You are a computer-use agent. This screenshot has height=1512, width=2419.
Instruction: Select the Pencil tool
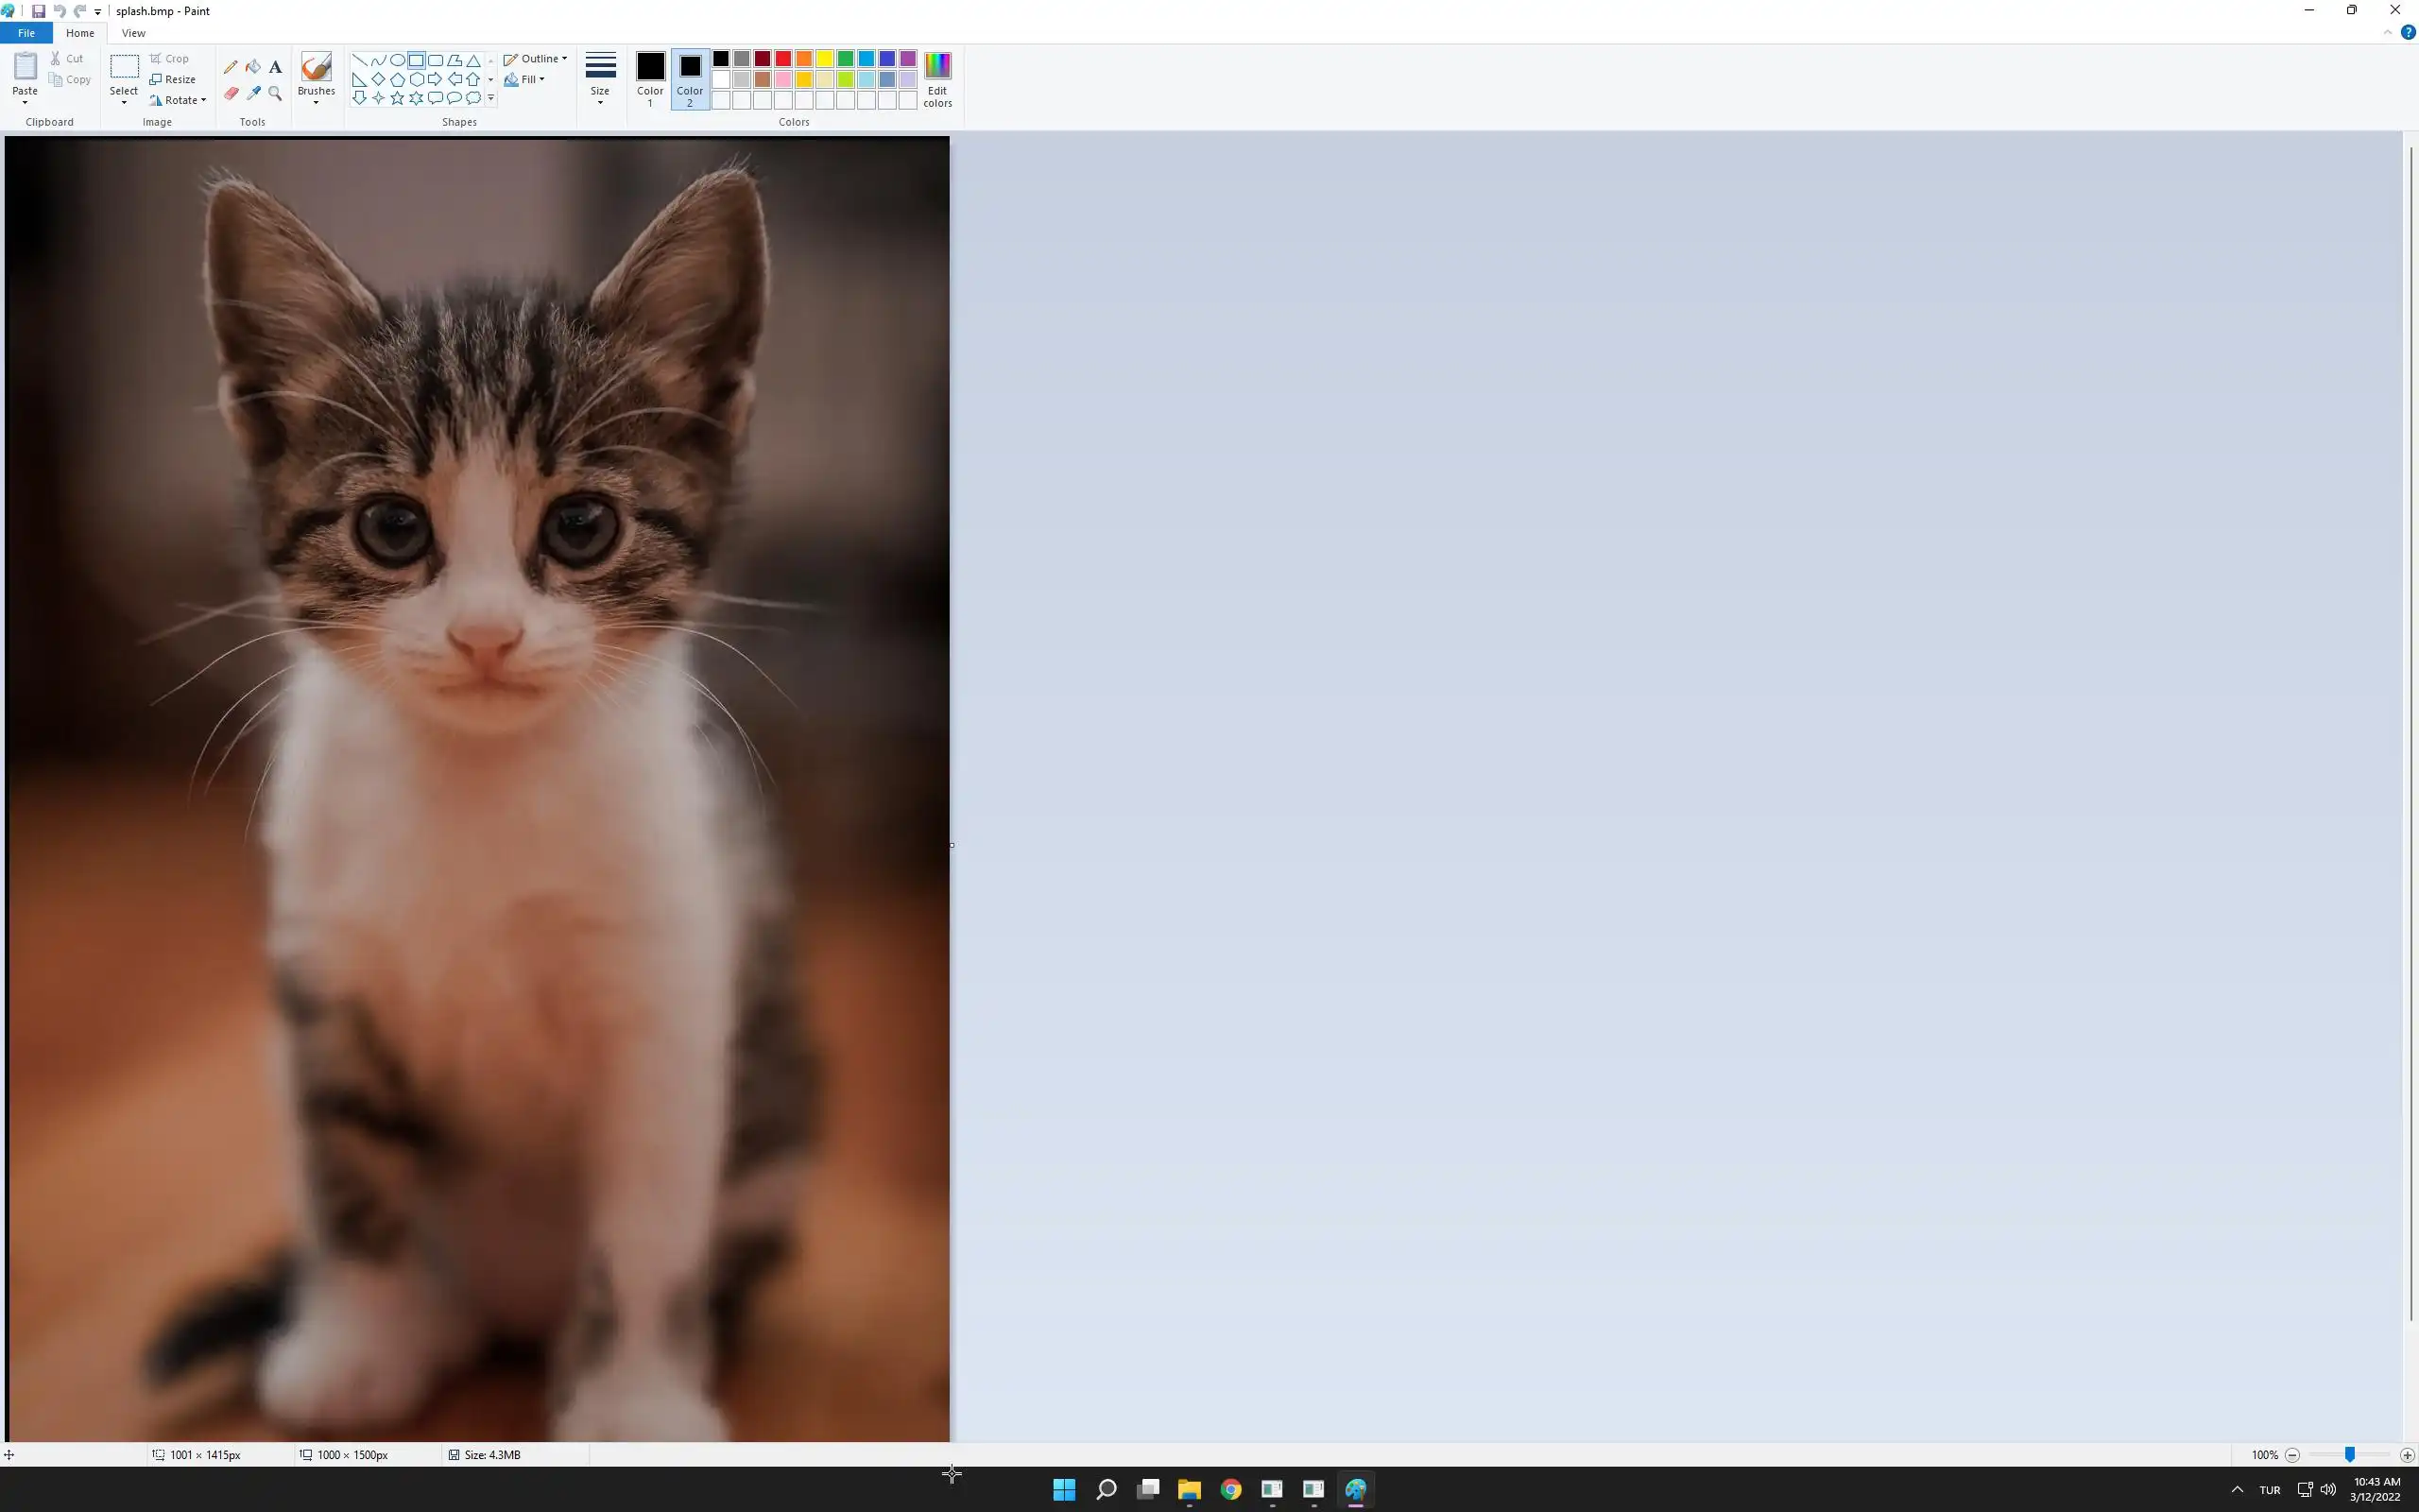coord(231,67)
